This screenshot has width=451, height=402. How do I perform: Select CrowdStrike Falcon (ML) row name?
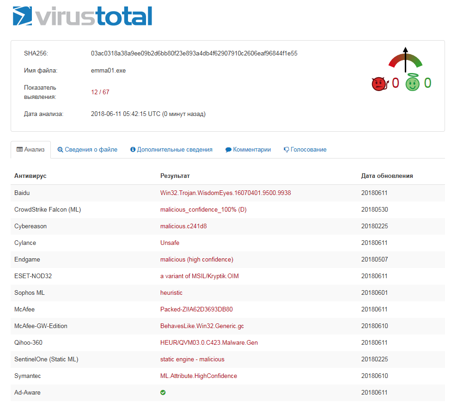click(x=48, y=210)
